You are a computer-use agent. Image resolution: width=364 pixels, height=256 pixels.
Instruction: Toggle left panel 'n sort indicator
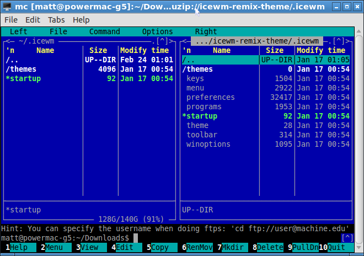pyautogui.click(x=10, y=50)
